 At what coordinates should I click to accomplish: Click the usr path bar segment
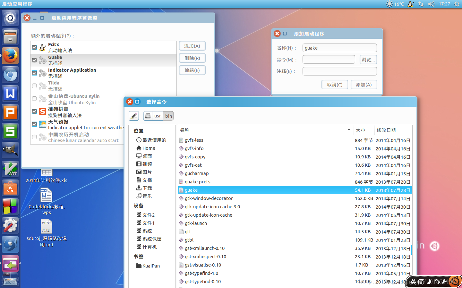(x=158, y=116)
